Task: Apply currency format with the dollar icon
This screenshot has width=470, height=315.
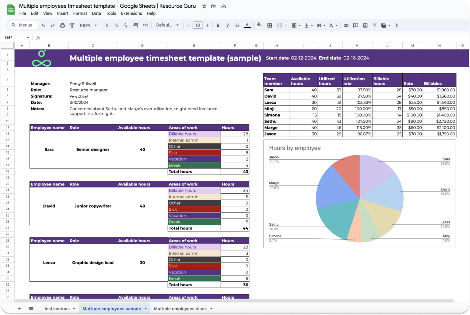Action: (107, 25)
